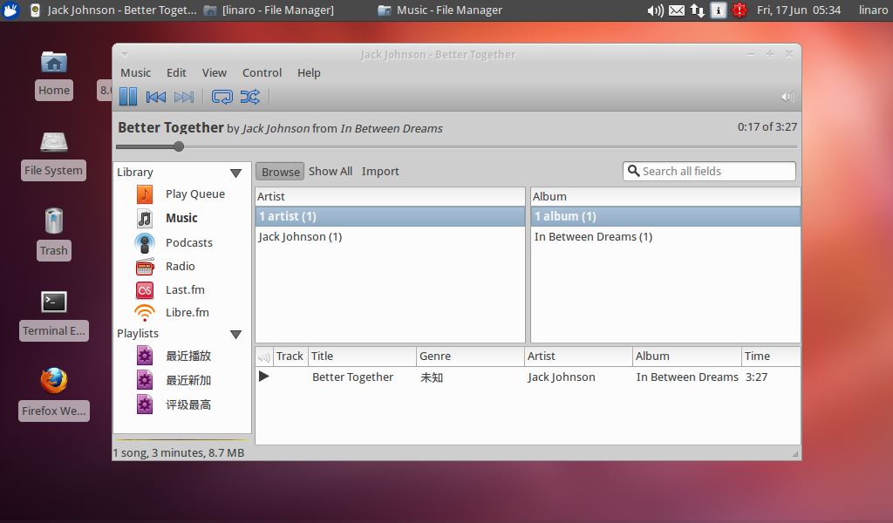Image resolution: width=893 pixels, height=523 pixels.
Task: Select '1 artist (1)' row
Action: tap(390, 217)
